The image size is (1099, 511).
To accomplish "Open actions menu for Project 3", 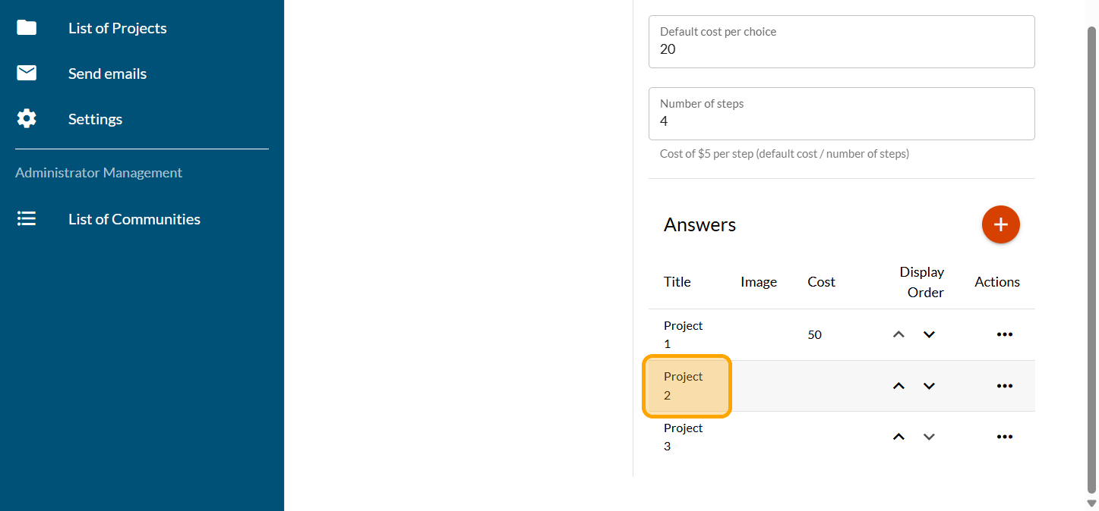I will [1004, 437].
